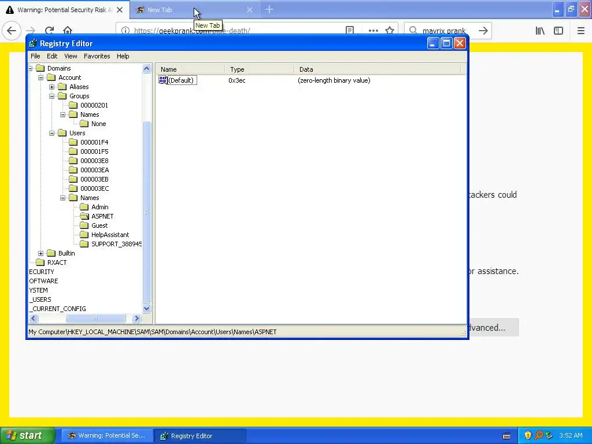Viewport: 592px width, 444px height.
Task: Select the Aliases folder icon
Action: tap(62, 87)
